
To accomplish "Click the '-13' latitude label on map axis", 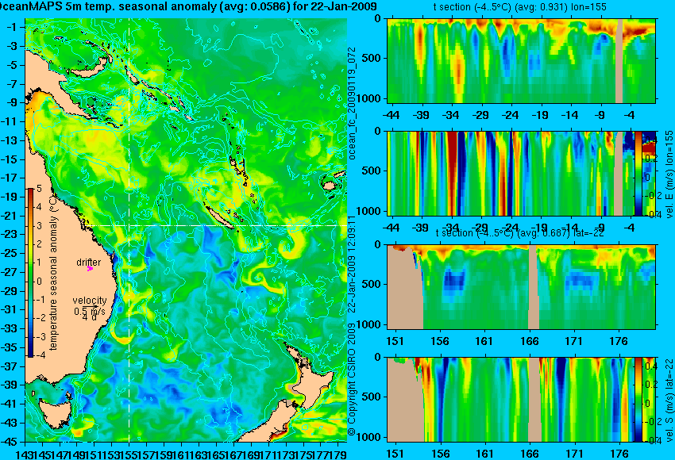I will click(x=10, y=140).
